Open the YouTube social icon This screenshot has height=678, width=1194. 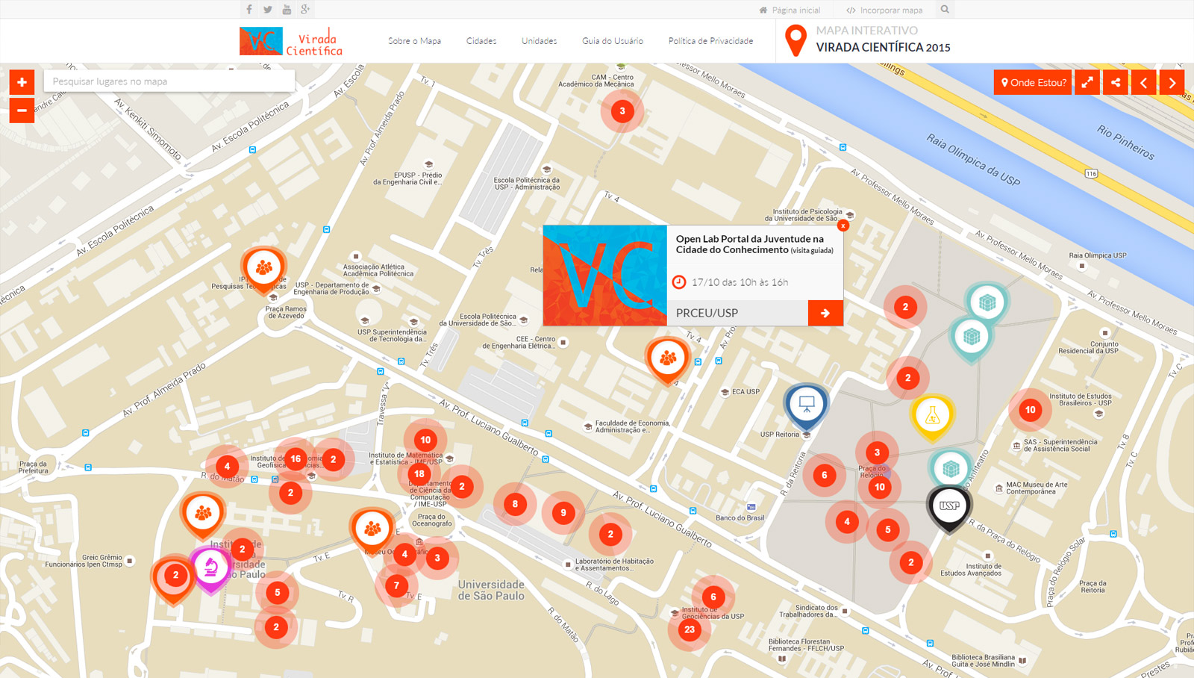pyautogui.click(x=287, y=10)
